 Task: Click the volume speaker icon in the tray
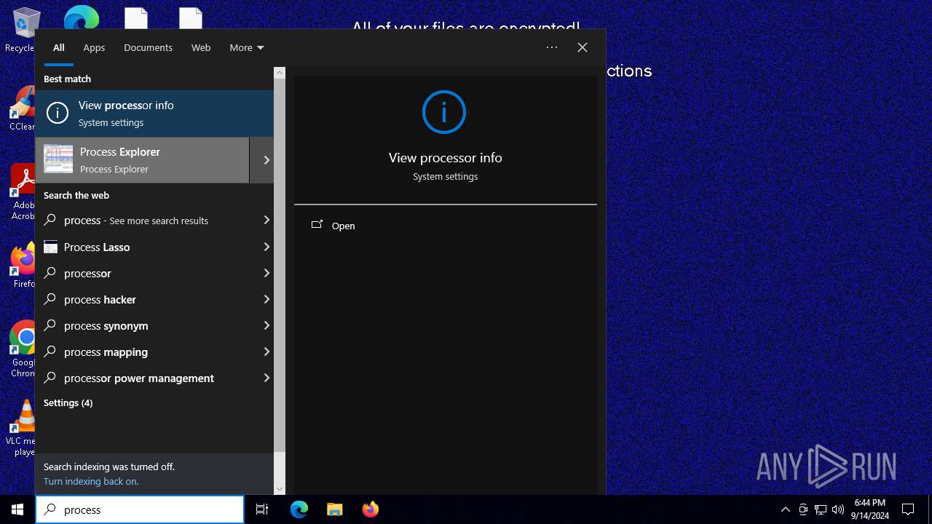pos(838,509)
